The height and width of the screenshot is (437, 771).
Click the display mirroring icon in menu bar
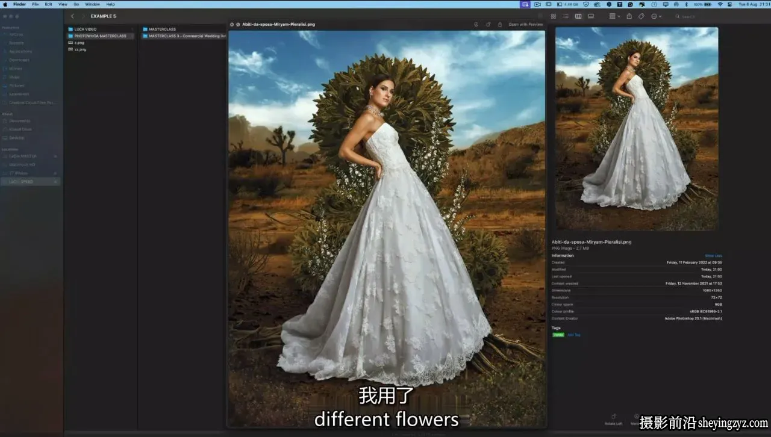[x=666, y=4]
